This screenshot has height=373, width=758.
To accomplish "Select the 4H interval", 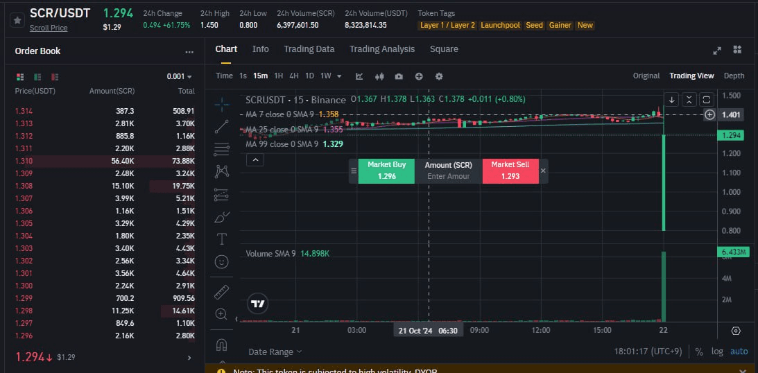I will click(294, 76).
